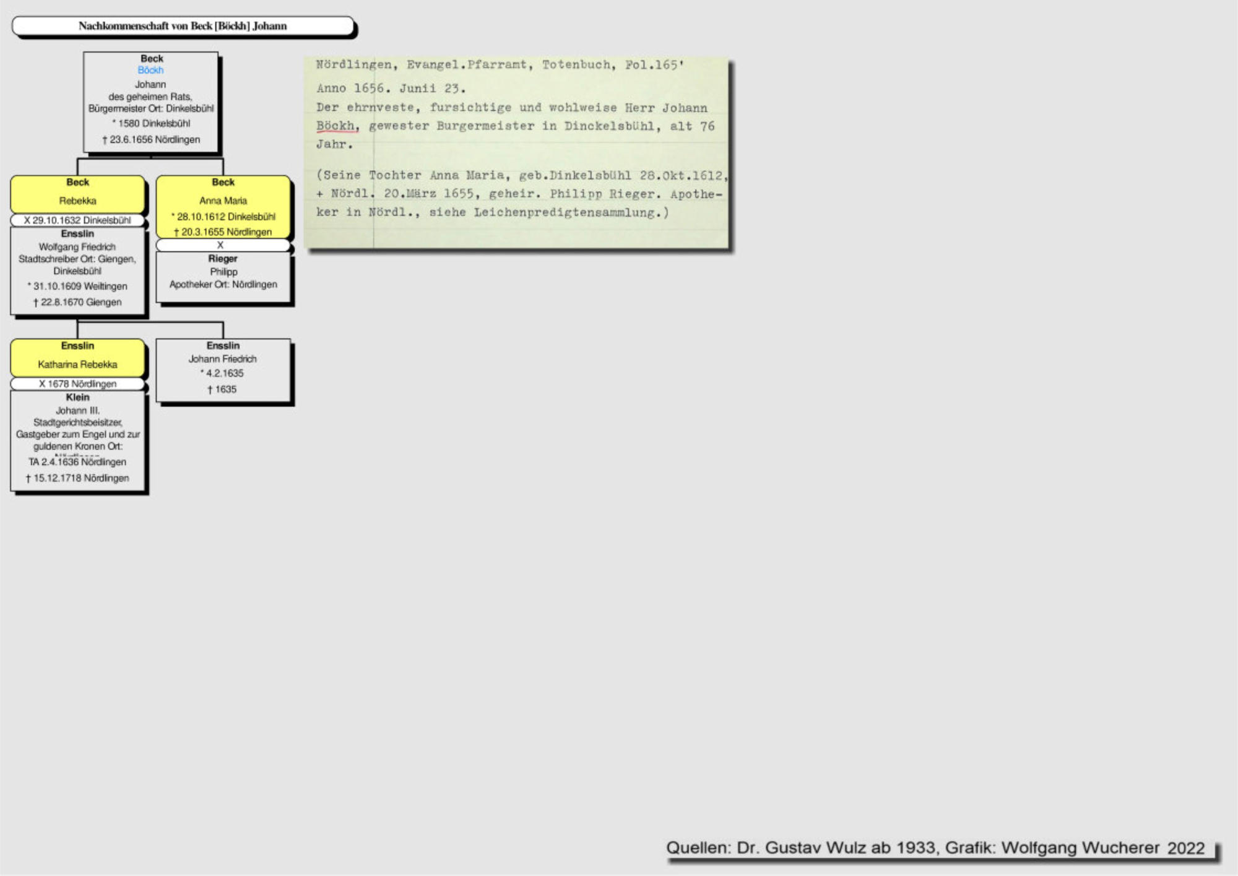This screenshot has width=1238, height=876.
Task: Select the yellow Katharina Rebekka Ensslin box
Action: click(77, 358)
